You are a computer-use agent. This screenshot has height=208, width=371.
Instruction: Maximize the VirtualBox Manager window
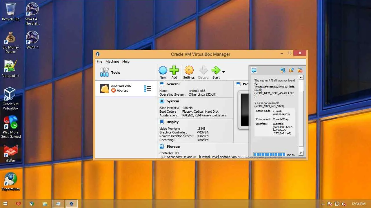[289, 53]
